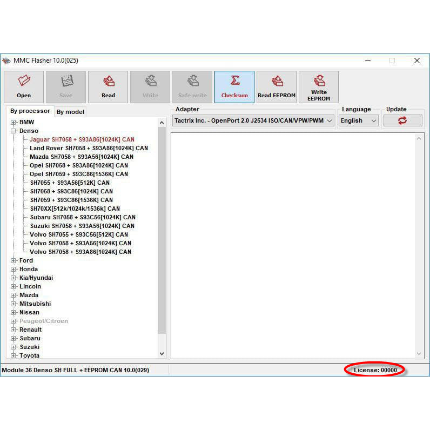Click the Read toolbar button

click(x=108, y=87)
